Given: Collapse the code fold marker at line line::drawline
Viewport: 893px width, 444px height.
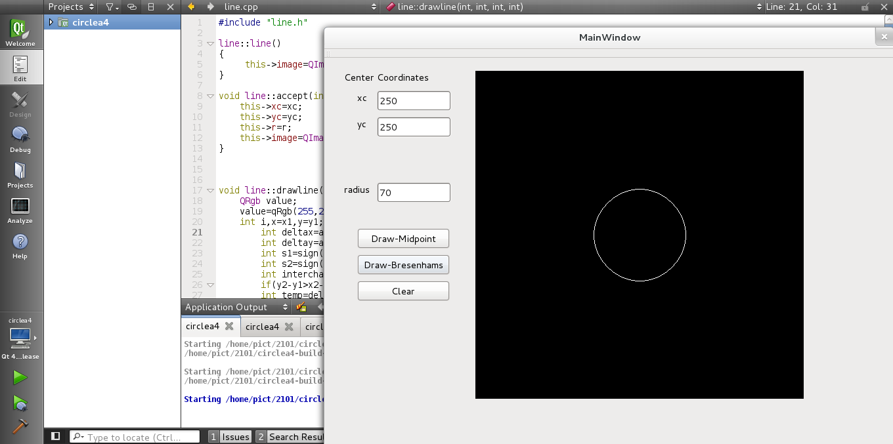Looking at the screenshot, I should point(209,190).
